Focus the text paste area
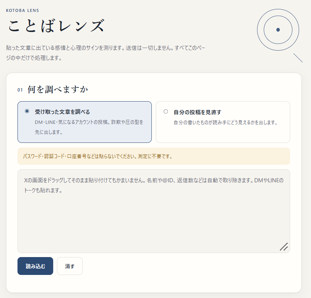 click(x=154, y=211)
